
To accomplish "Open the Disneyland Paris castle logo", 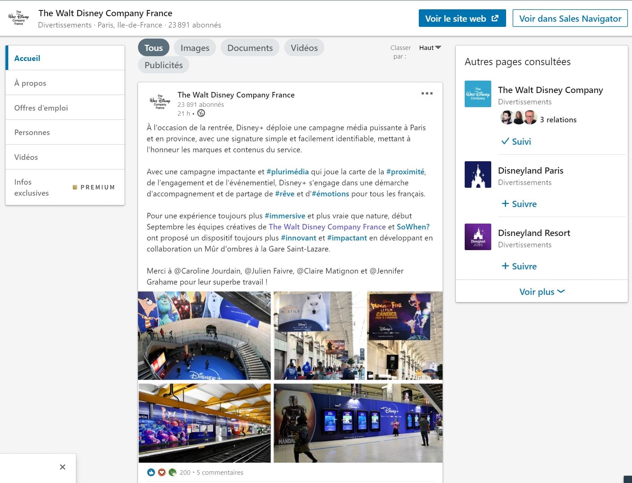I will (478, 174).
